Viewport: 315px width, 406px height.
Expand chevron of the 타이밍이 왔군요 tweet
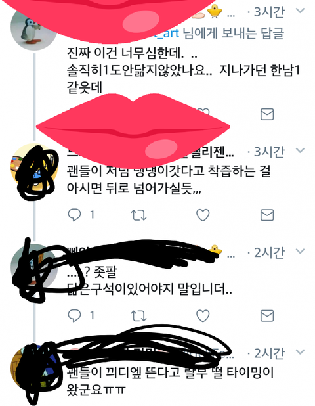pos(300,352)
